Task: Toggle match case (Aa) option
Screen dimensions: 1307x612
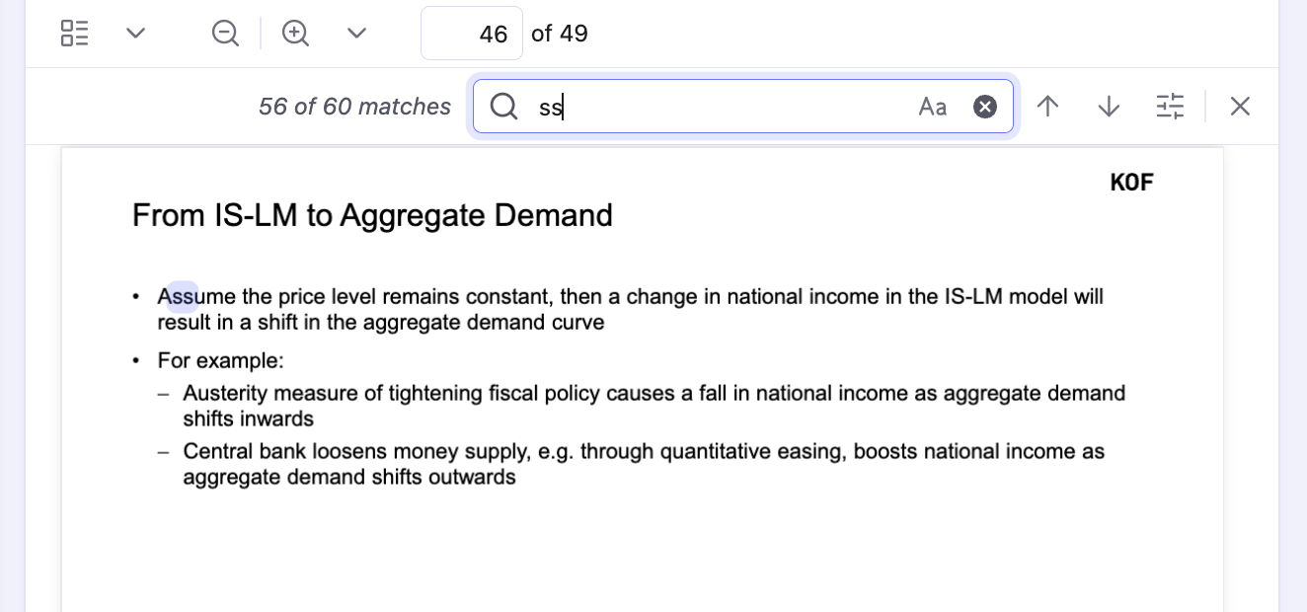Action: [932, 107]
